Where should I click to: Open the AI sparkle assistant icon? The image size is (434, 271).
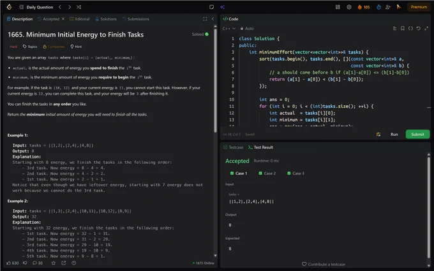[x=222, y=7]
